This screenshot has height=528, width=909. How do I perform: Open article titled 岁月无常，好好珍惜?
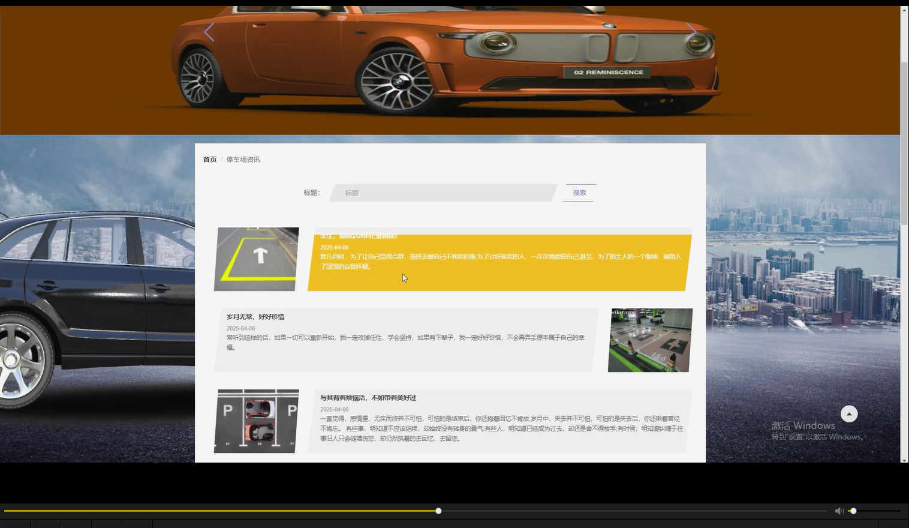click(255, 317)
